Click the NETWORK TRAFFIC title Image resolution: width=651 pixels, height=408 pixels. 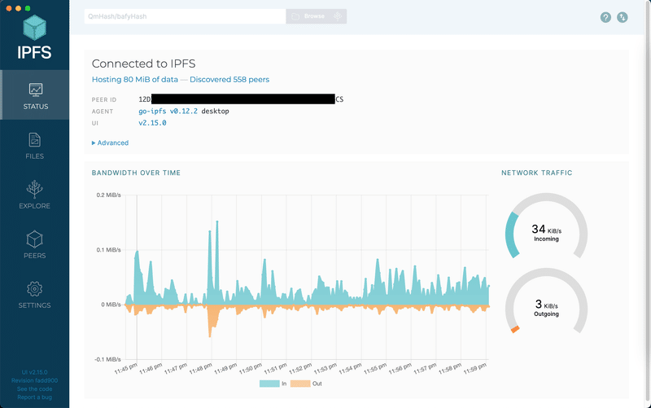coord(537,173)
